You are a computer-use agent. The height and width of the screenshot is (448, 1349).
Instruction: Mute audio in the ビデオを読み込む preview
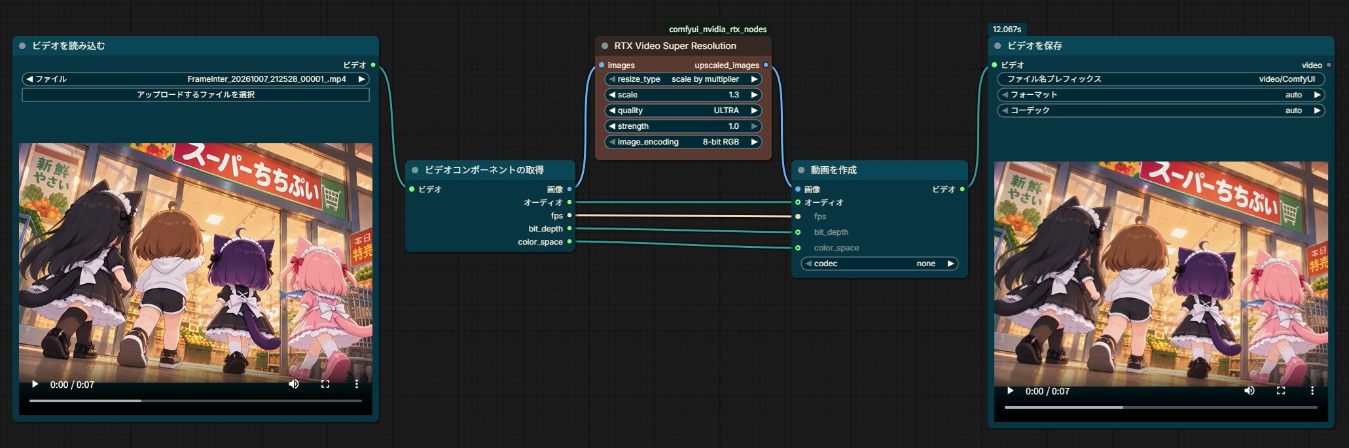coord(294,385)
